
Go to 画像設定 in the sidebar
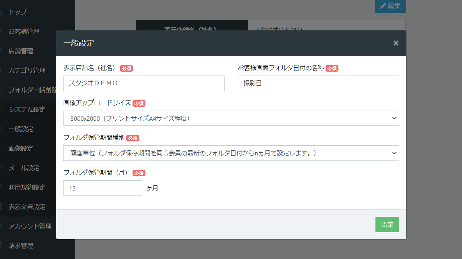pos(21,148)
